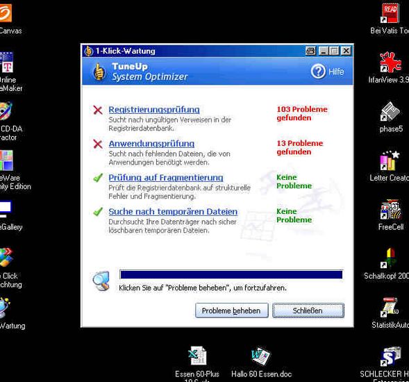Image resolution: width=409 pixels, height=382 pixels.
Task: Click 'Klicken Sie auf Probleme beheben' hint text
Action: coord(203,288)
